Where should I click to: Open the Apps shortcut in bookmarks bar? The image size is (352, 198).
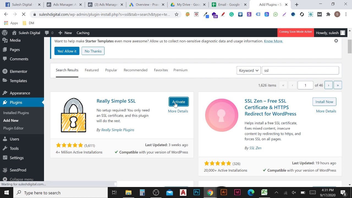[x=11, y=23]
